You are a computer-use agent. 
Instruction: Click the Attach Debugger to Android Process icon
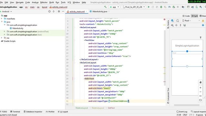coord(174,7)
